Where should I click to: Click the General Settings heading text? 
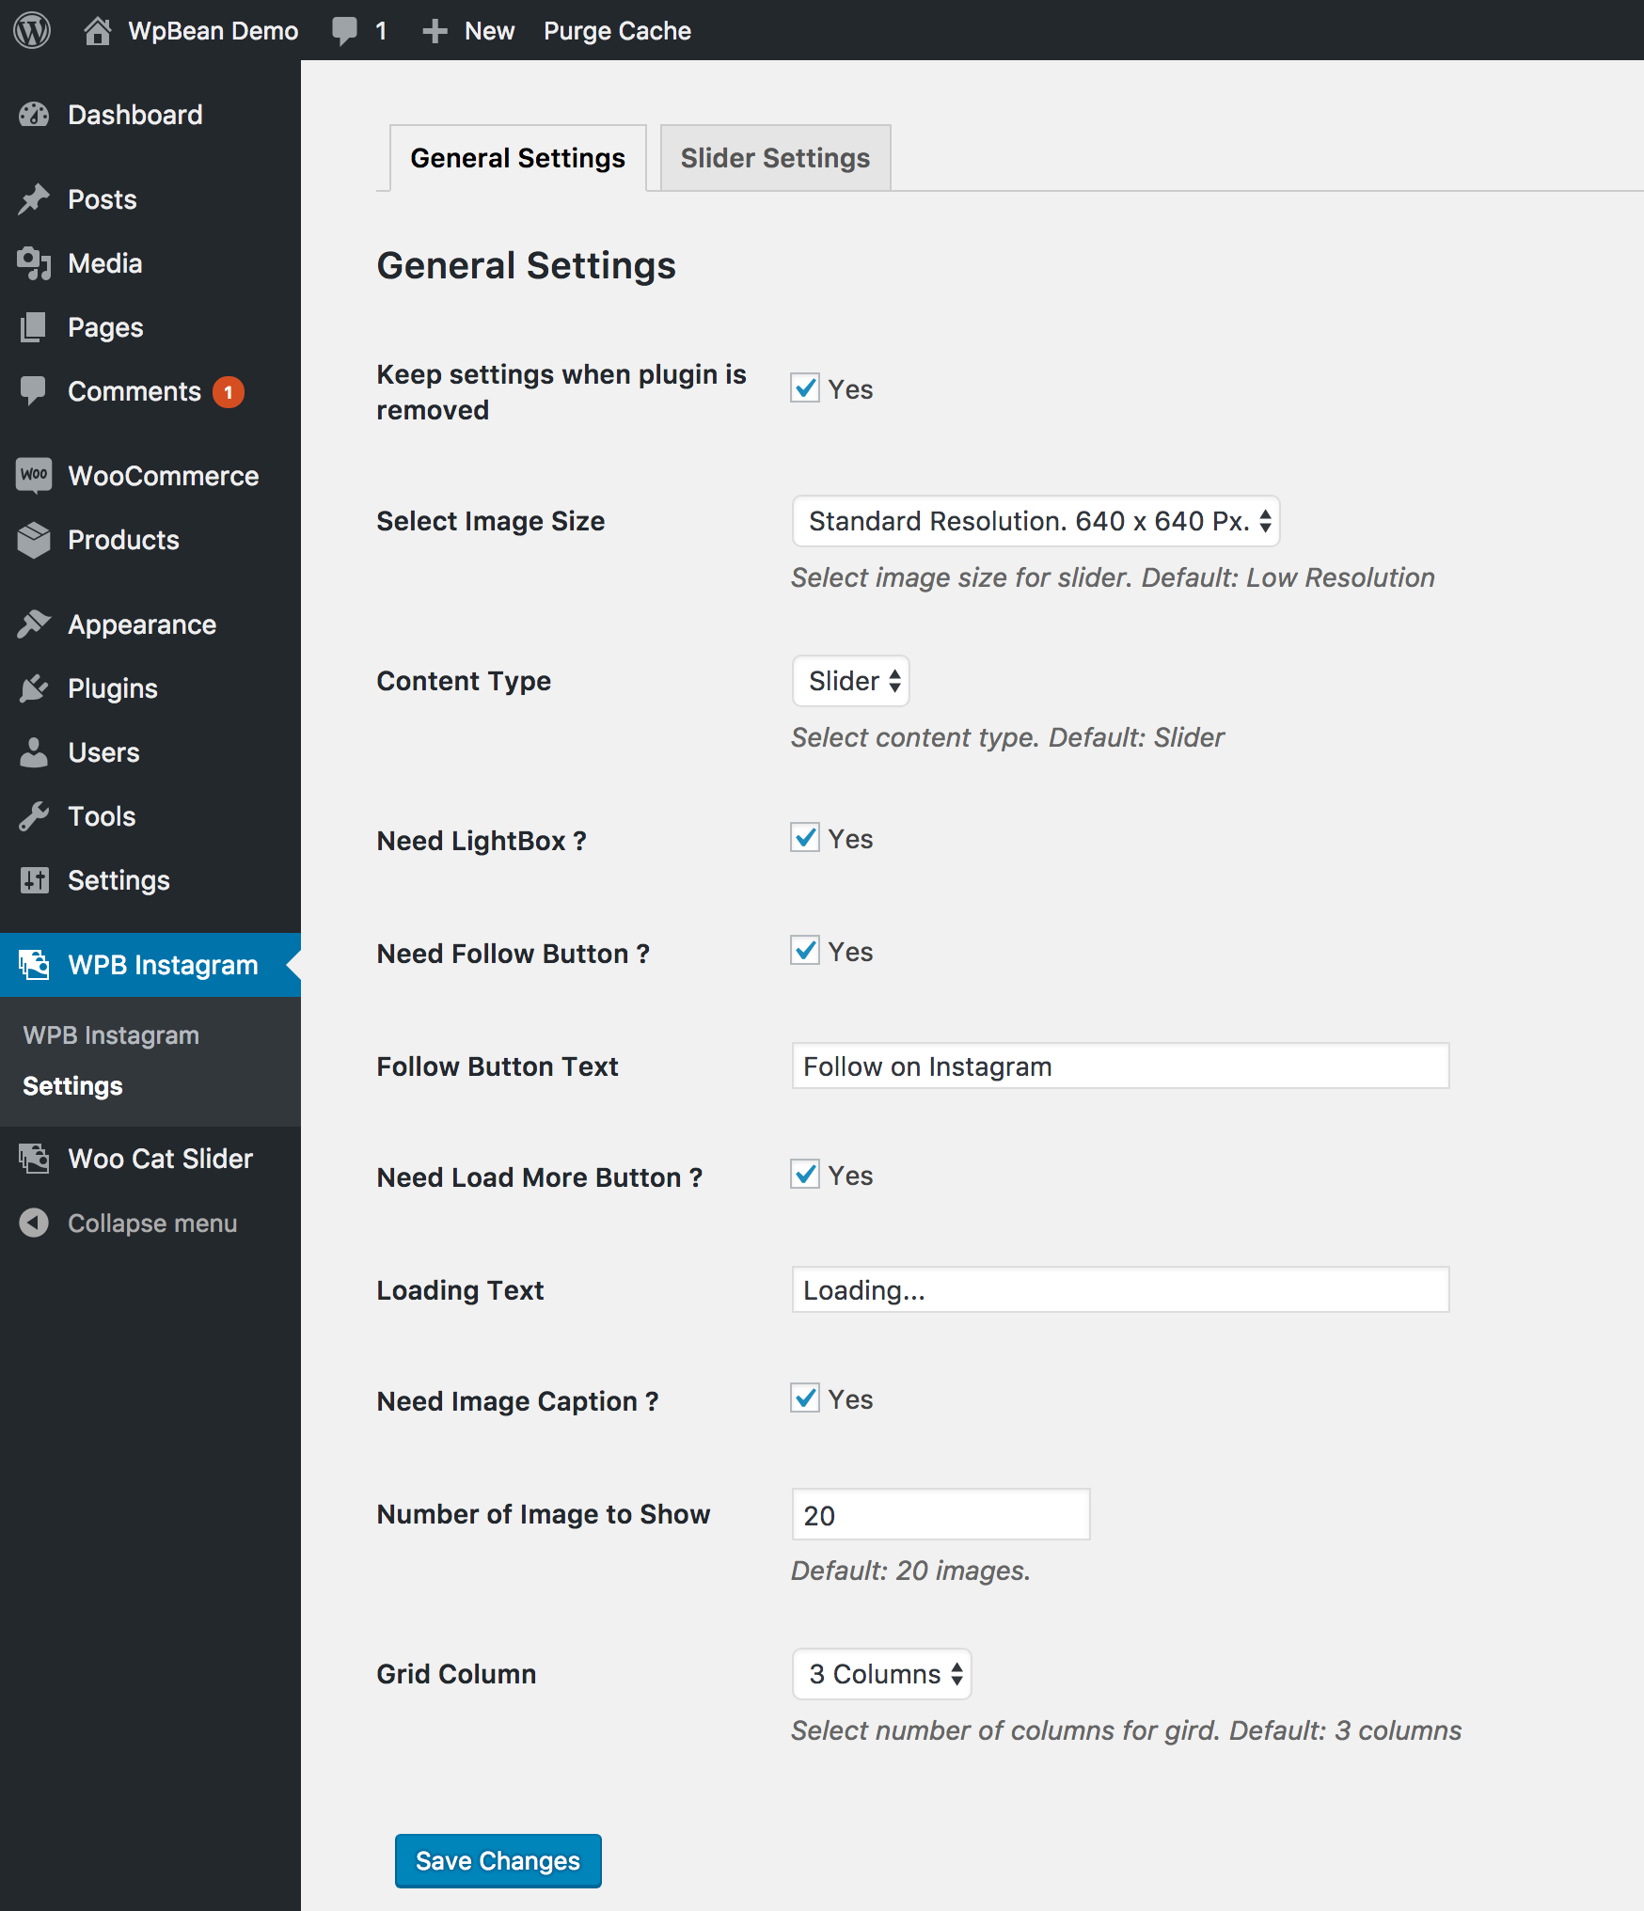click(526, 266)
